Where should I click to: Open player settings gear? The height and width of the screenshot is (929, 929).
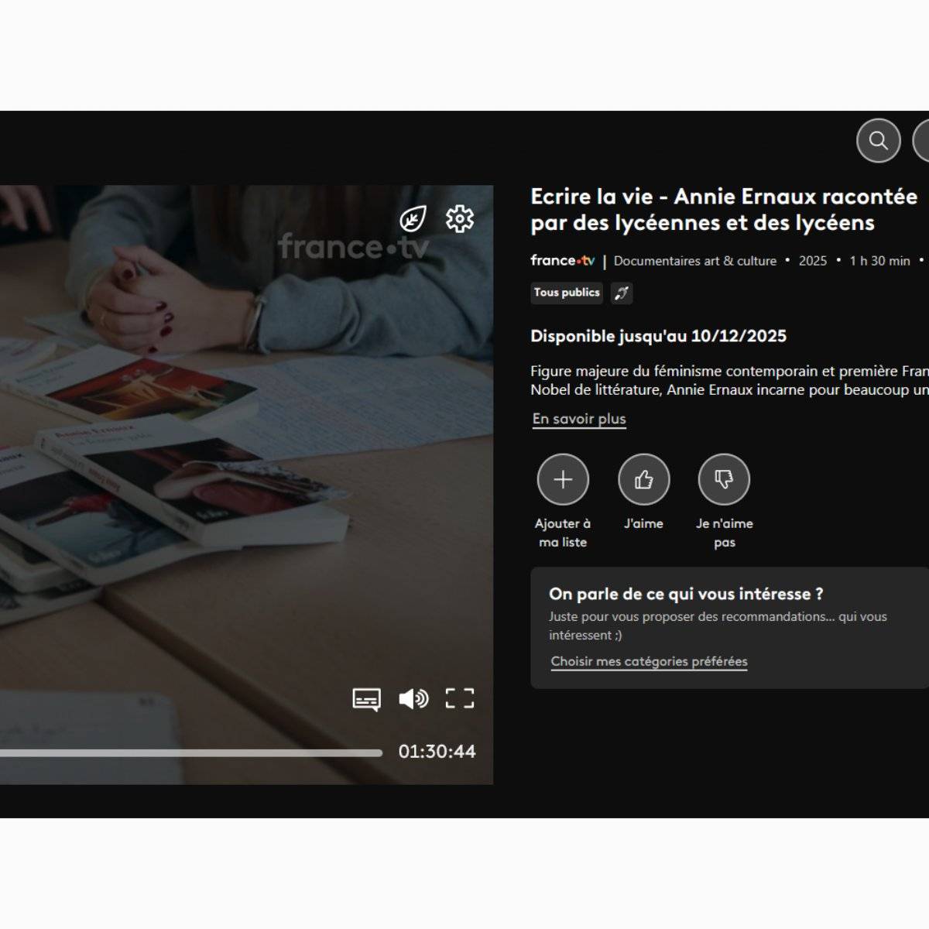click(x=459, y=220)
